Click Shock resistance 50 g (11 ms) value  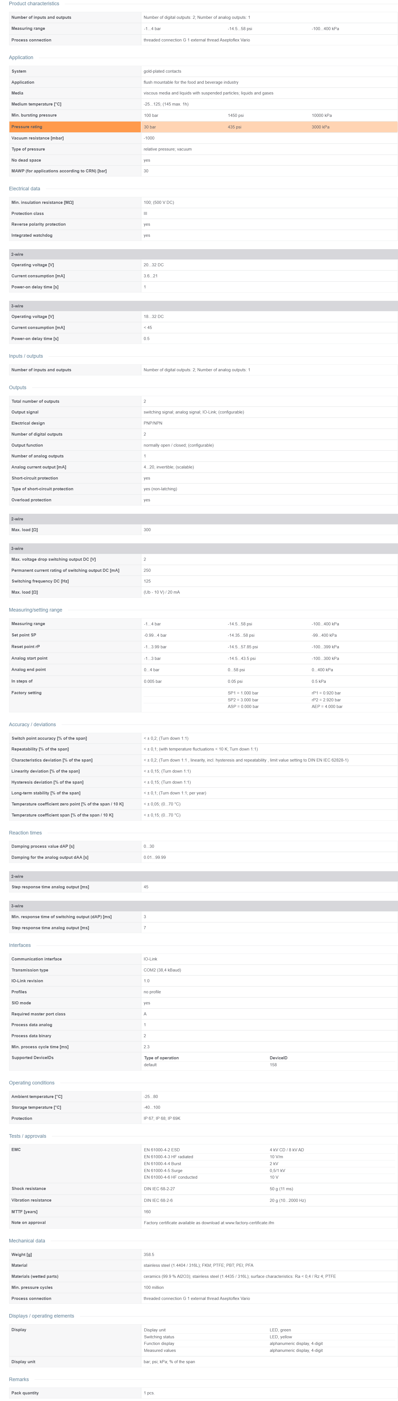(x=281, y=1189)
